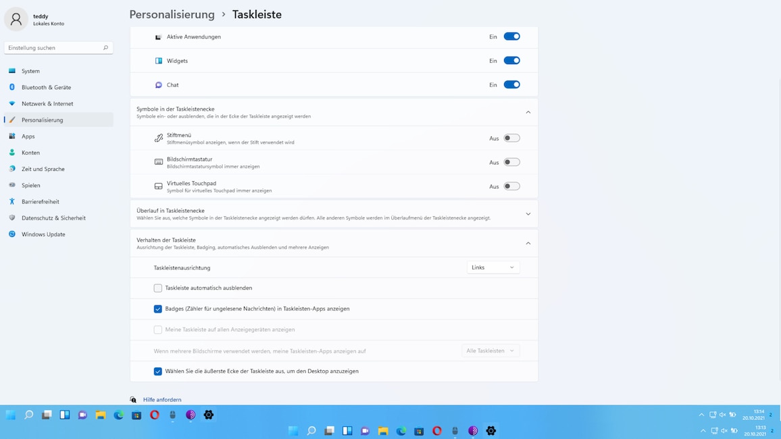Turn on the Bildschirmtastatur toggle
Screen dimensions: 781x439
[511, 161]
